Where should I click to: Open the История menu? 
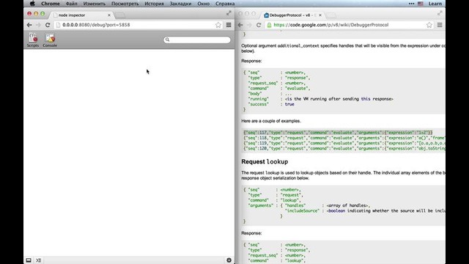coord(154,4)
